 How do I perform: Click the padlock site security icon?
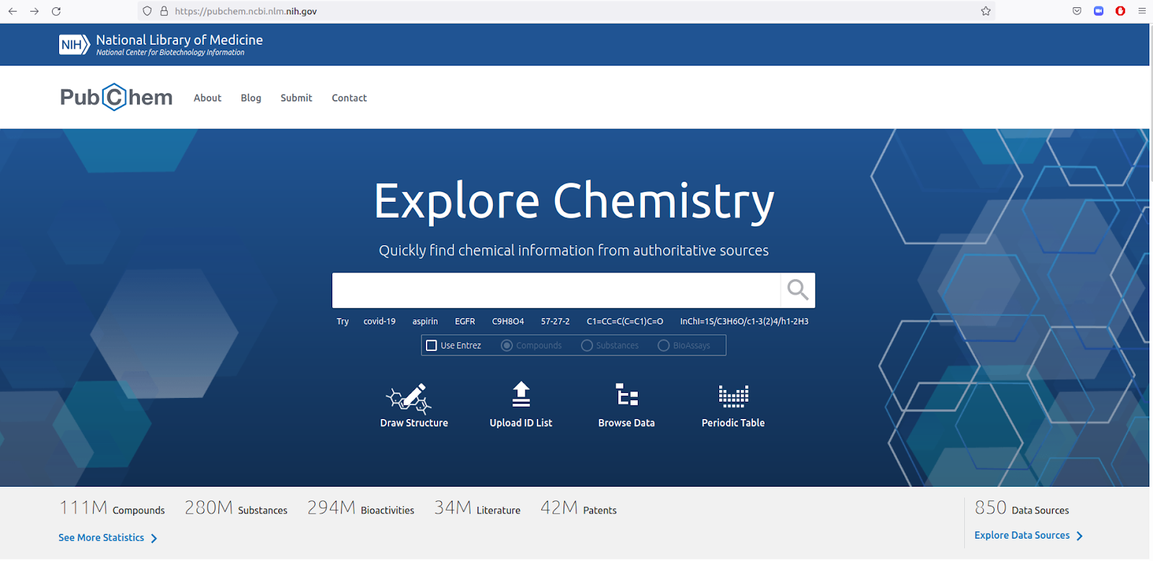(x=164, y=11)
